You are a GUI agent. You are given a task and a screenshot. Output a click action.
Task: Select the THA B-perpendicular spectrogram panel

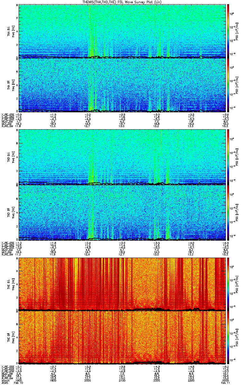(x=122, y=31)
